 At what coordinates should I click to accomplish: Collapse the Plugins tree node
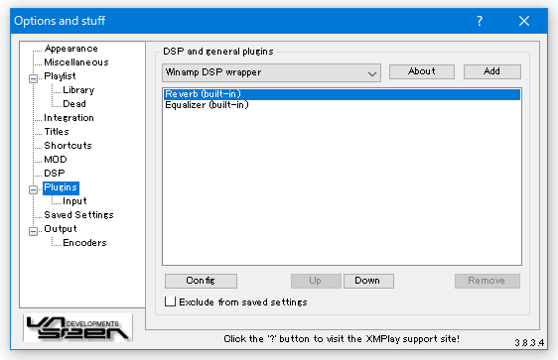(33, 189)
